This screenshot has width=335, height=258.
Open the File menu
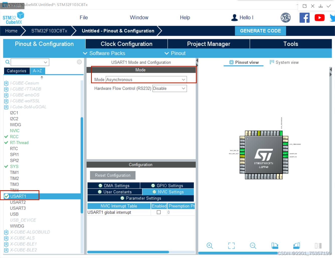tap(84, 18)
